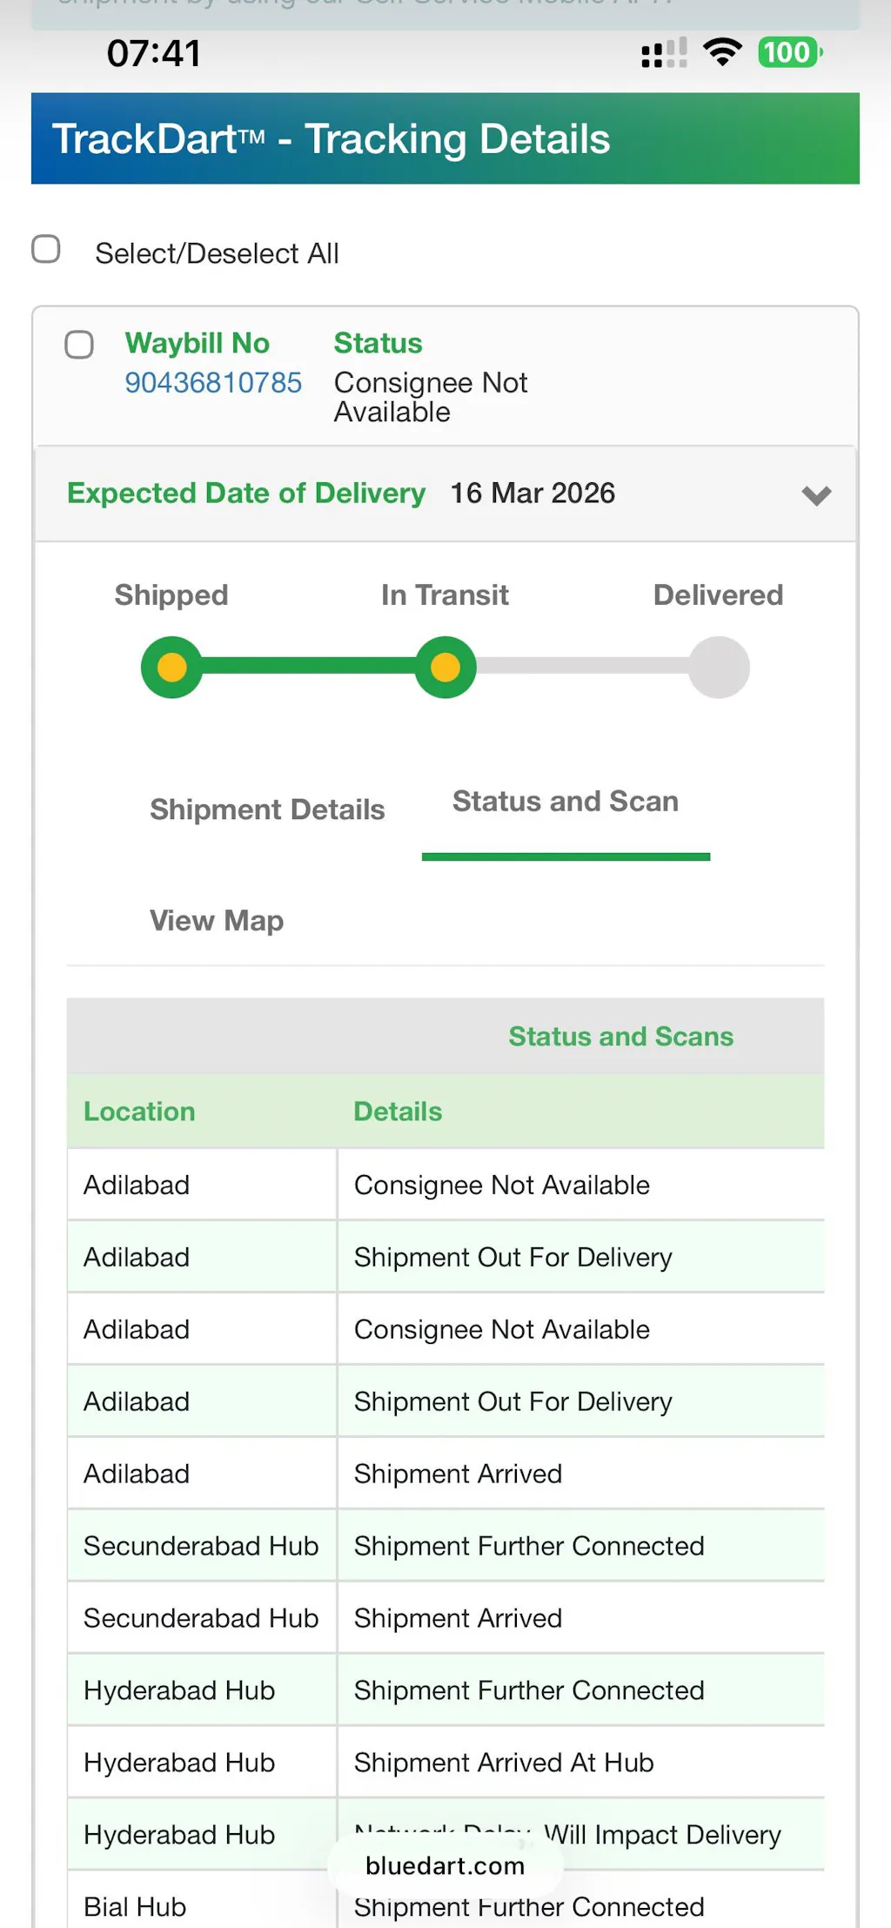Click the In Transit progress circle
The width and height of the screenshot is (891, 1928).
pos(445,668)
